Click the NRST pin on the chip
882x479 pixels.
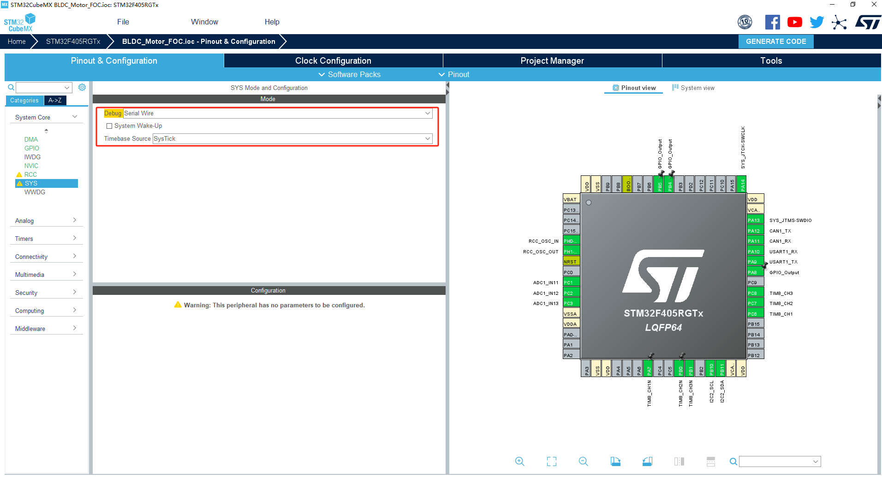pos(572,262)
